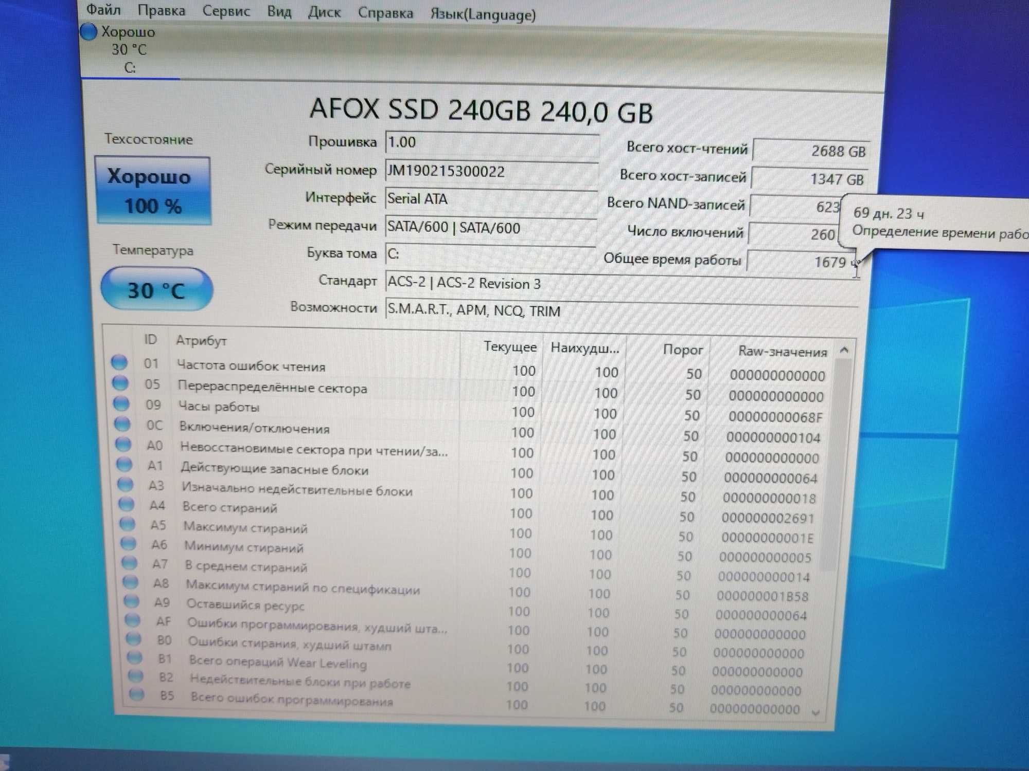Select the attribute text Частота ошибок чтения
Viewport: 1029px width, 771px height.
pyautogui.click(x=251, y=366)
